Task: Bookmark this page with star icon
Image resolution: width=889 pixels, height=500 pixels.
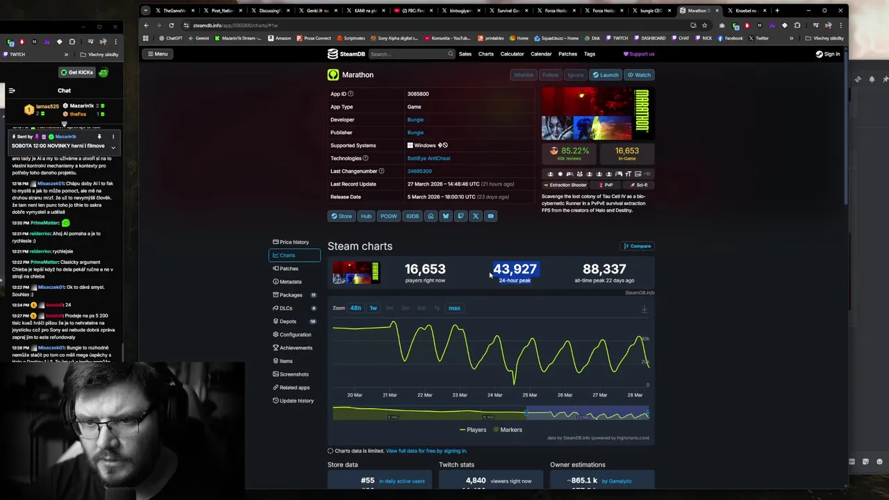Action: [704, 25]
